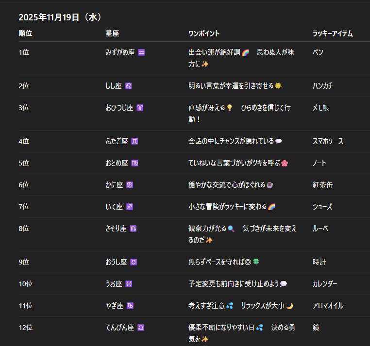Click the Aquarius symbol beside みずがめ座
370x346 pixels.
[141, 52]
